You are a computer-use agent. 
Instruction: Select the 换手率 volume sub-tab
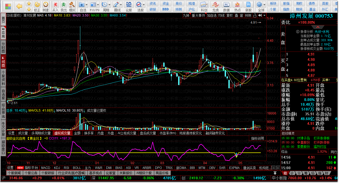pyautogui.click(x=89, y=133)
